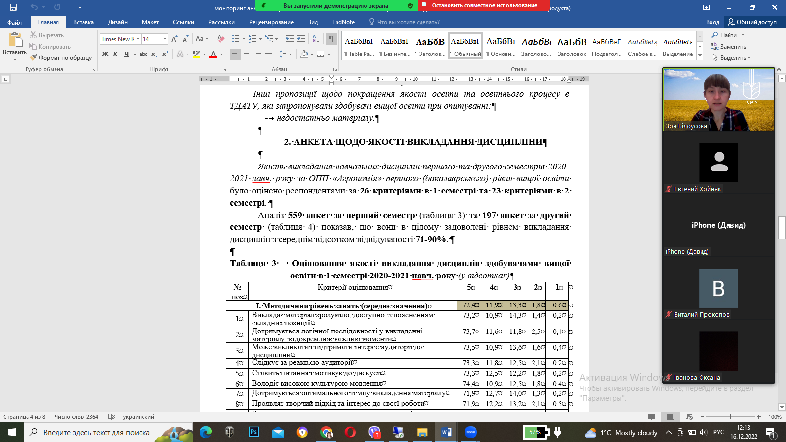This screenshot has height=442, width=786.
Task: Open Microsoft Edge from the taskbar
Action: [x=206, y=432]
